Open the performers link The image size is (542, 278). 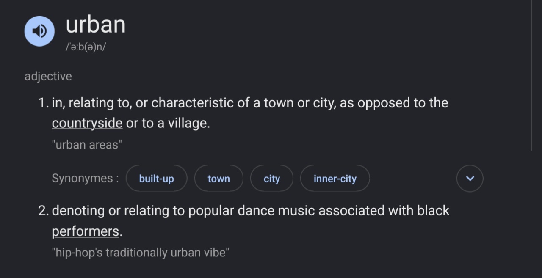coord(86,231)
